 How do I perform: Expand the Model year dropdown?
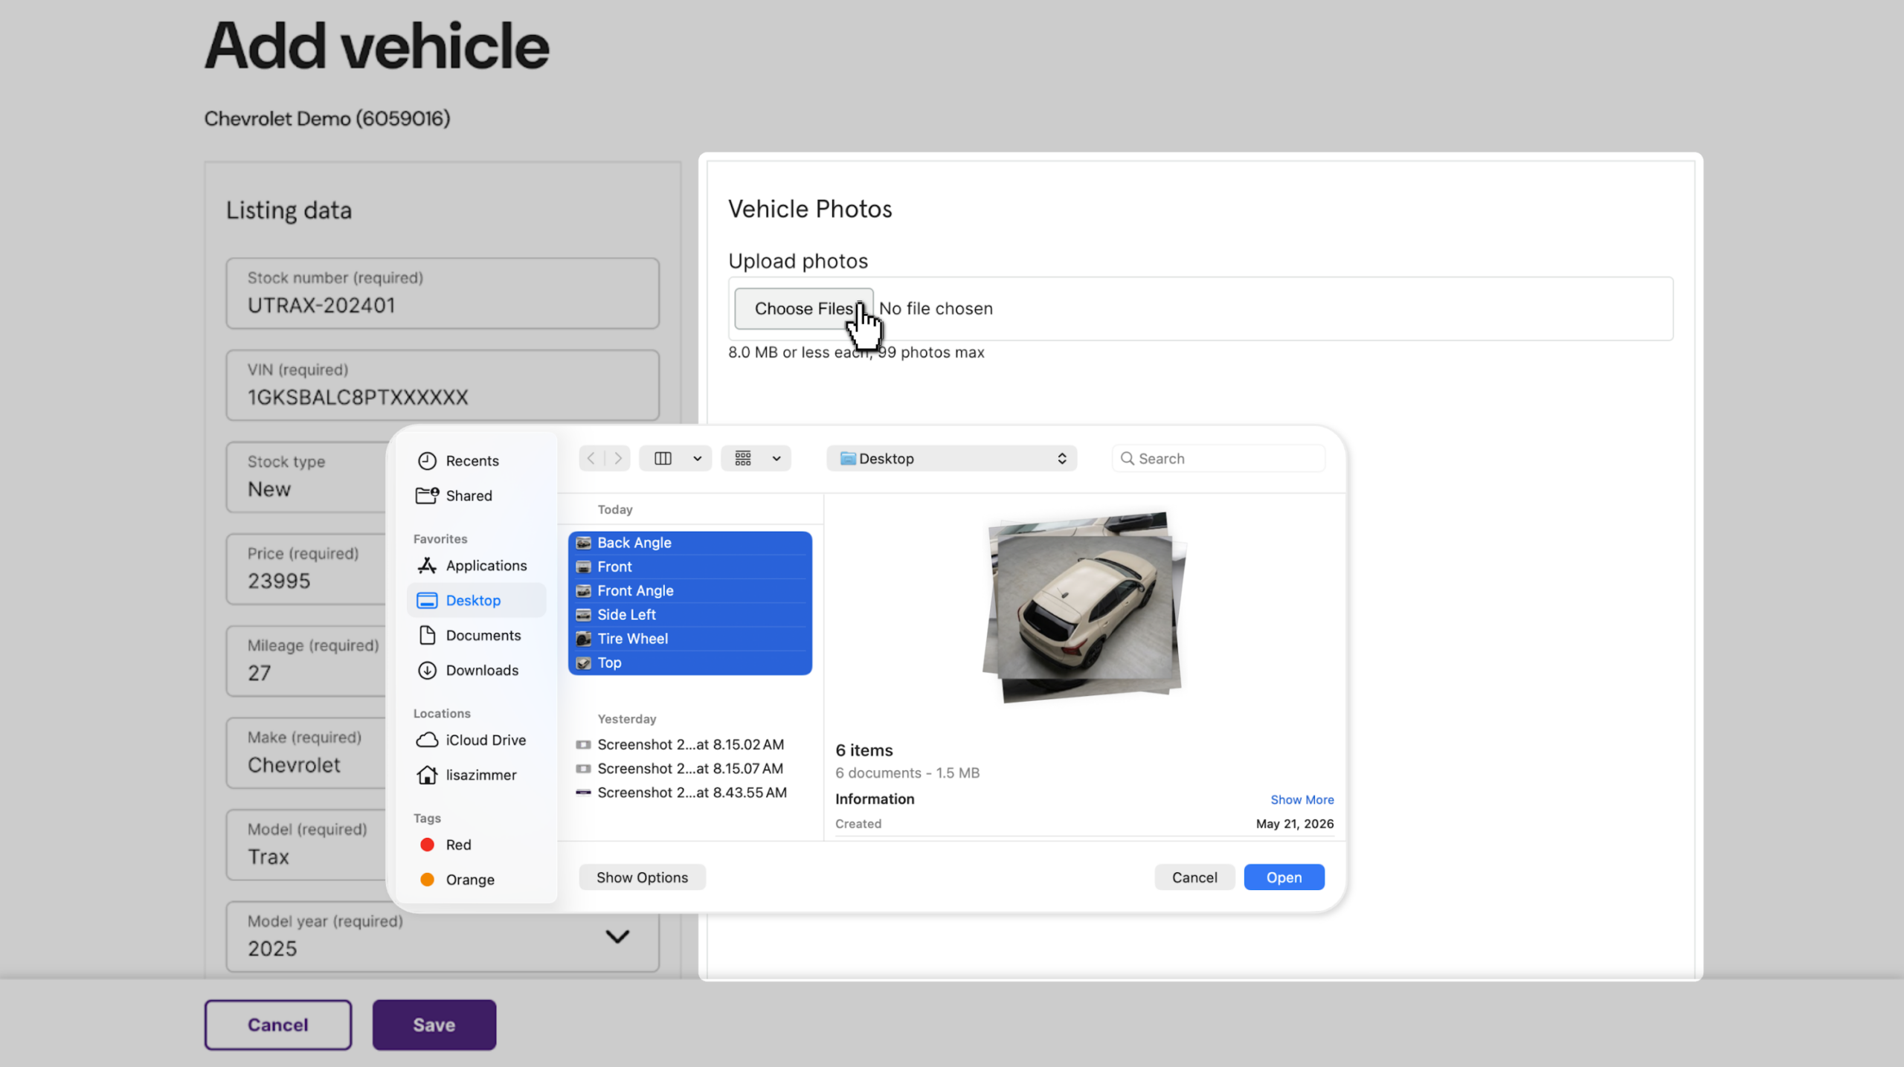617,936
